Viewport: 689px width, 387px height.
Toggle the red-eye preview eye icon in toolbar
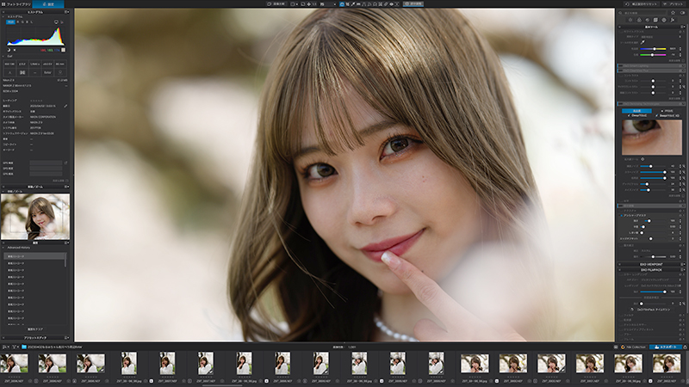[x=391, y=4]
